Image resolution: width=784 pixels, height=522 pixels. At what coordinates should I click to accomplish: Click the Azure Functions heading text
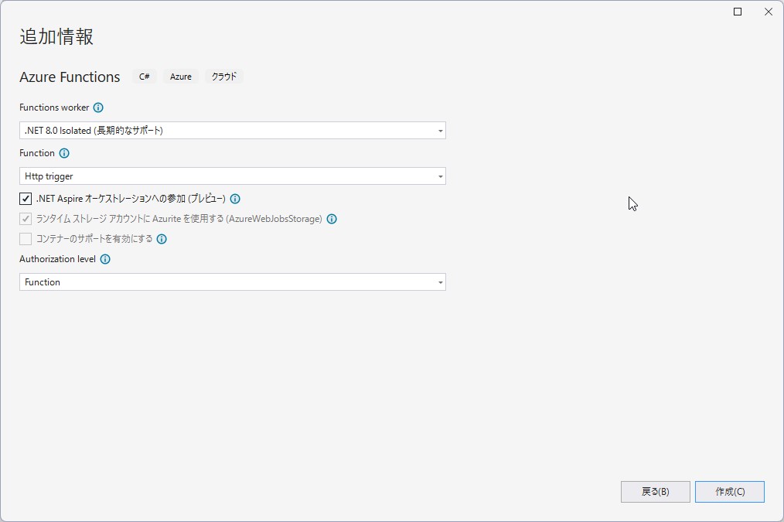pos(70,77)
